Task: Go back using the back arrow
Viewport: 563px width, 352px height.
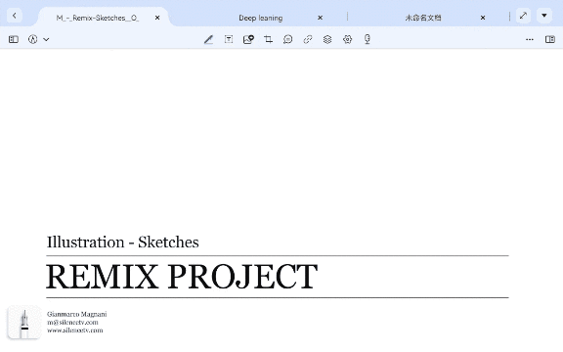Action: point(15,16)
